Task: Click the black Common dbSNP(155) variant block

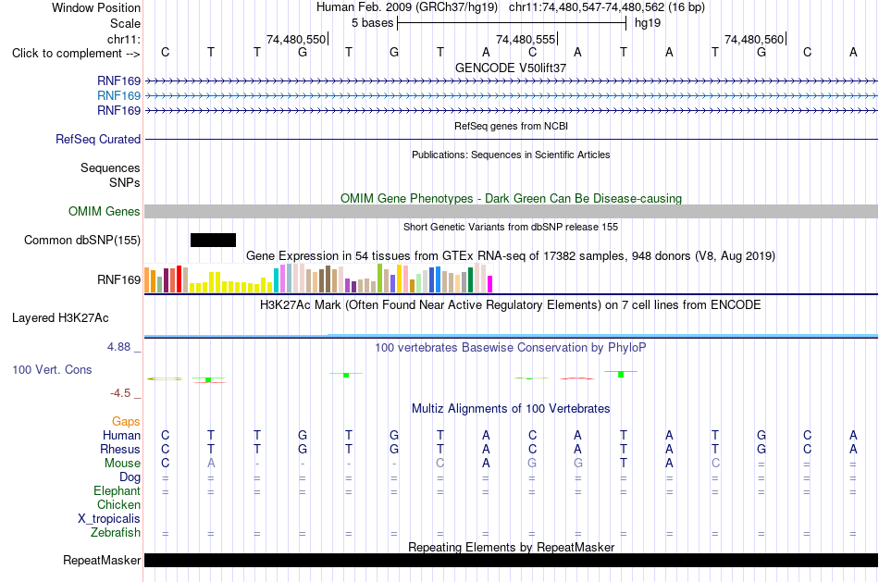Action: tap(213, 240)
